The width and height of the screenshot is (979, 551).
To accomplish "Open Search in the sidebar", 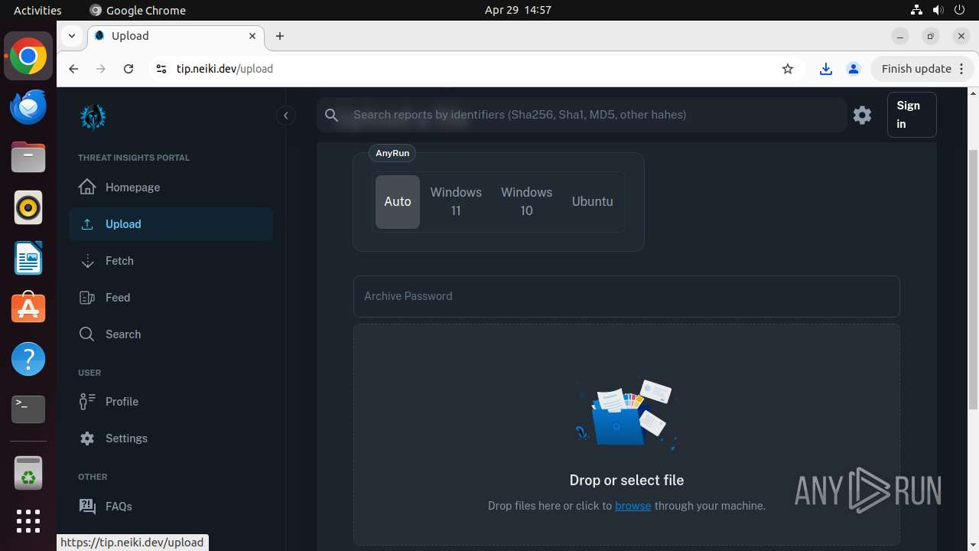I will pyautogui.click(x=171, y=334).
